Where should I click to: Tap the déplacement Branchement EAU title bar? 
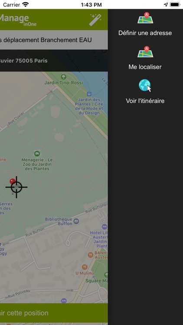(54, 40)
